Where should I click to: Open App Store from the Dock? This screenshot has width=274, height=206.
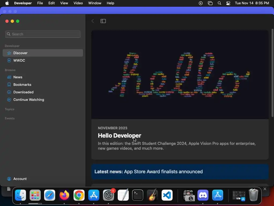(x=94, y=195)
